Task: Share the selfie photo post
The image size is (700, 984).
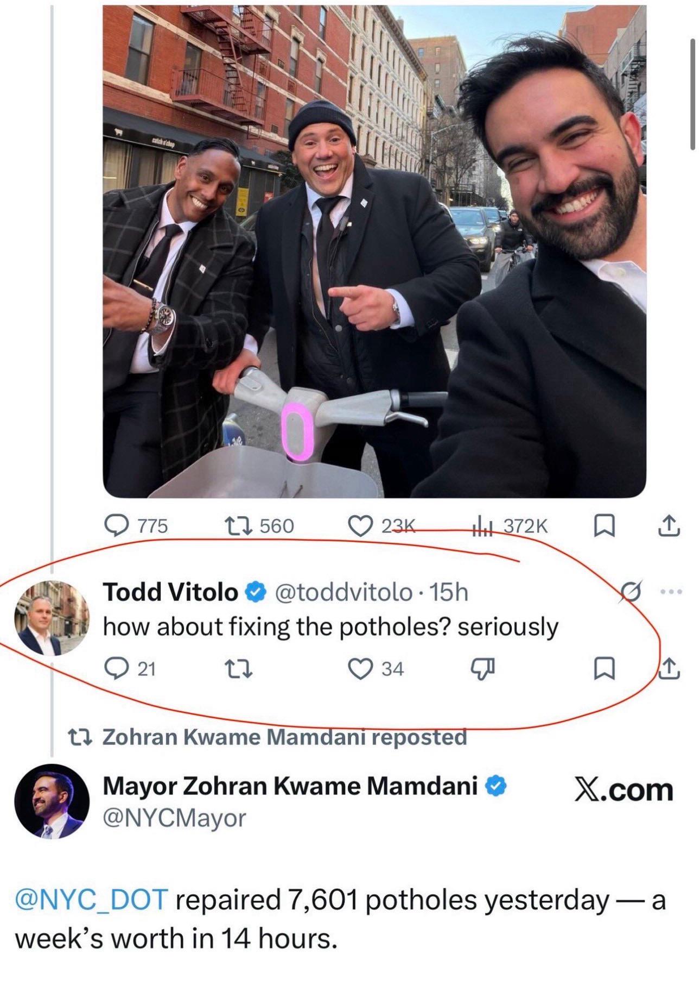Action: [x=669, y=525]
